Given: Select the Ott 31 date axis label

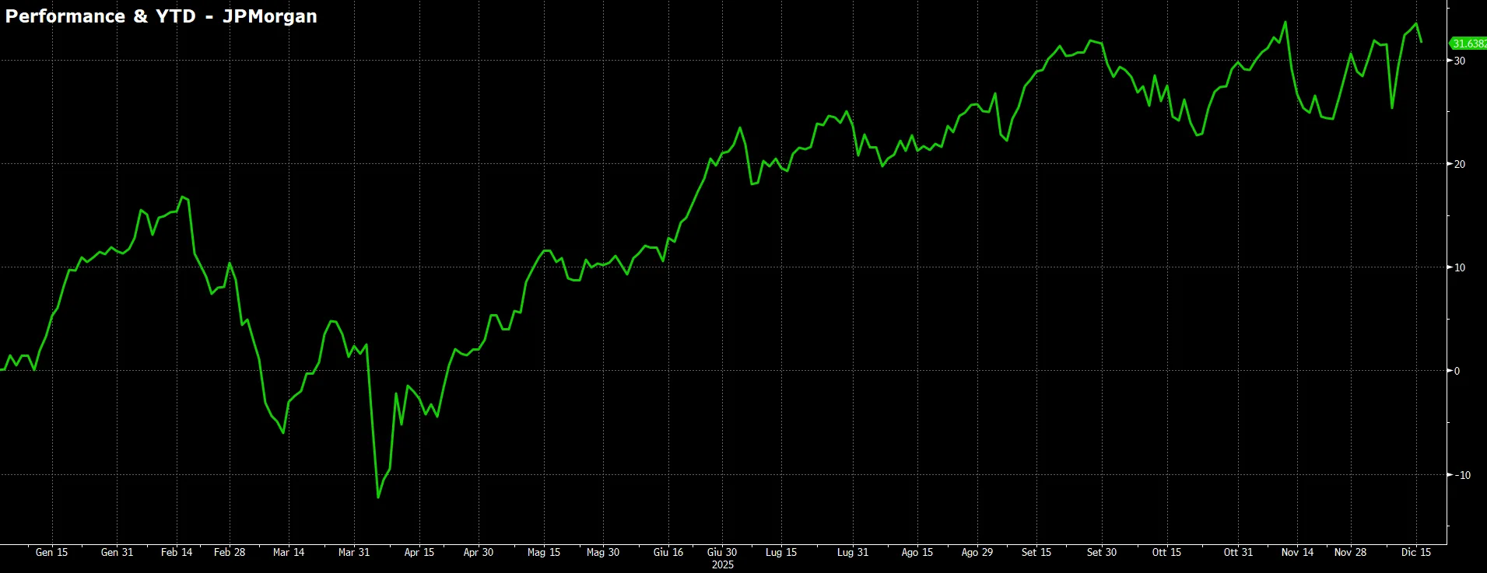Looking at the screenshot, I should click(1239, 552).
